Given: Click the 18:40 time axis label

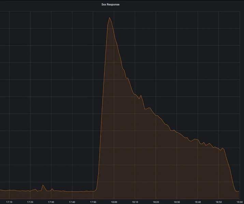Looking at the screenshot, I should (198, 202).
